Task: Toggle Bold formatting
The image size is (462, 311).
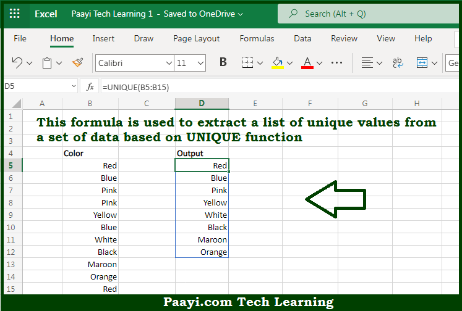Action: pos(223,62)
